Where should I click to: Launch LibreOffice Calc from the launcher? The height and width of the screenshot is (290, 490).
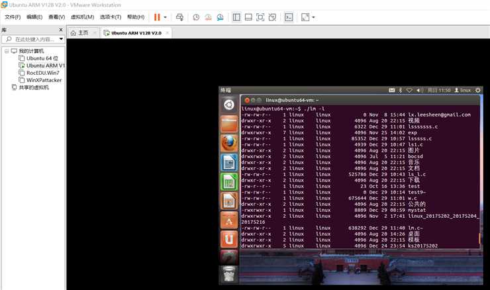point(229,182)
